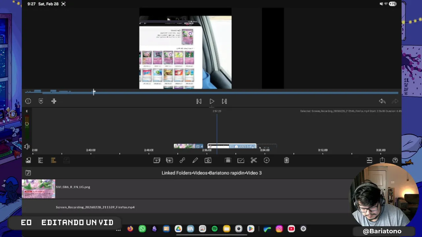Image resolution: width=422 pixels, height=237 pixels.
Task: Open the project info icon
Action: pos(28,101)
